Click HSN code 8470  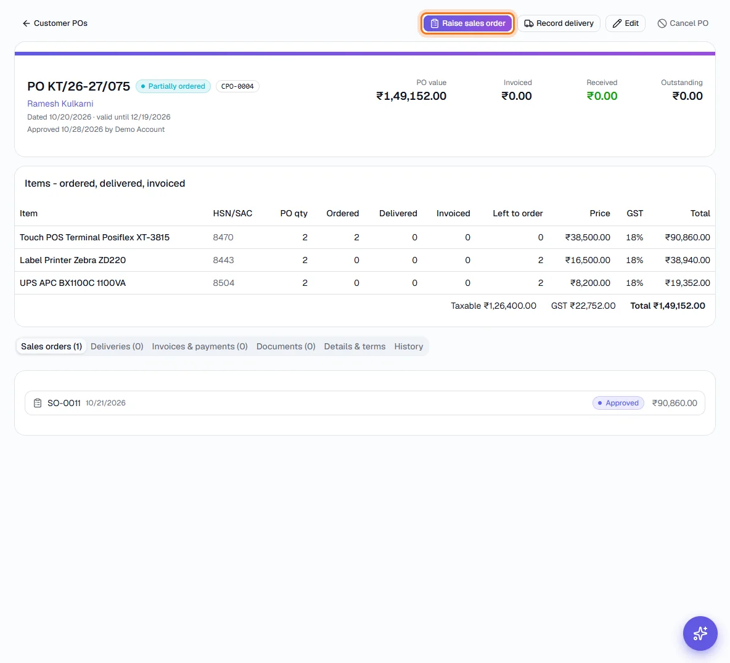click(223, 237)
